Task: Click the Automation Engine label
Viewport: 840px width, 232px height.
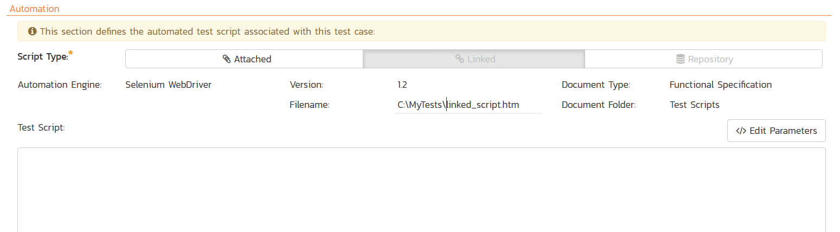Action: [60, 85]
